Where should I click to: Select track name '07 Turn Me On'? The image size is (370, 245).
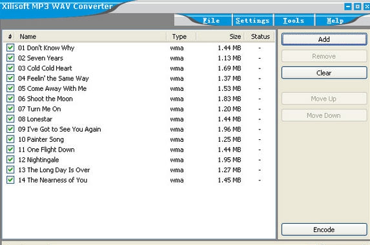pos(39,109)
